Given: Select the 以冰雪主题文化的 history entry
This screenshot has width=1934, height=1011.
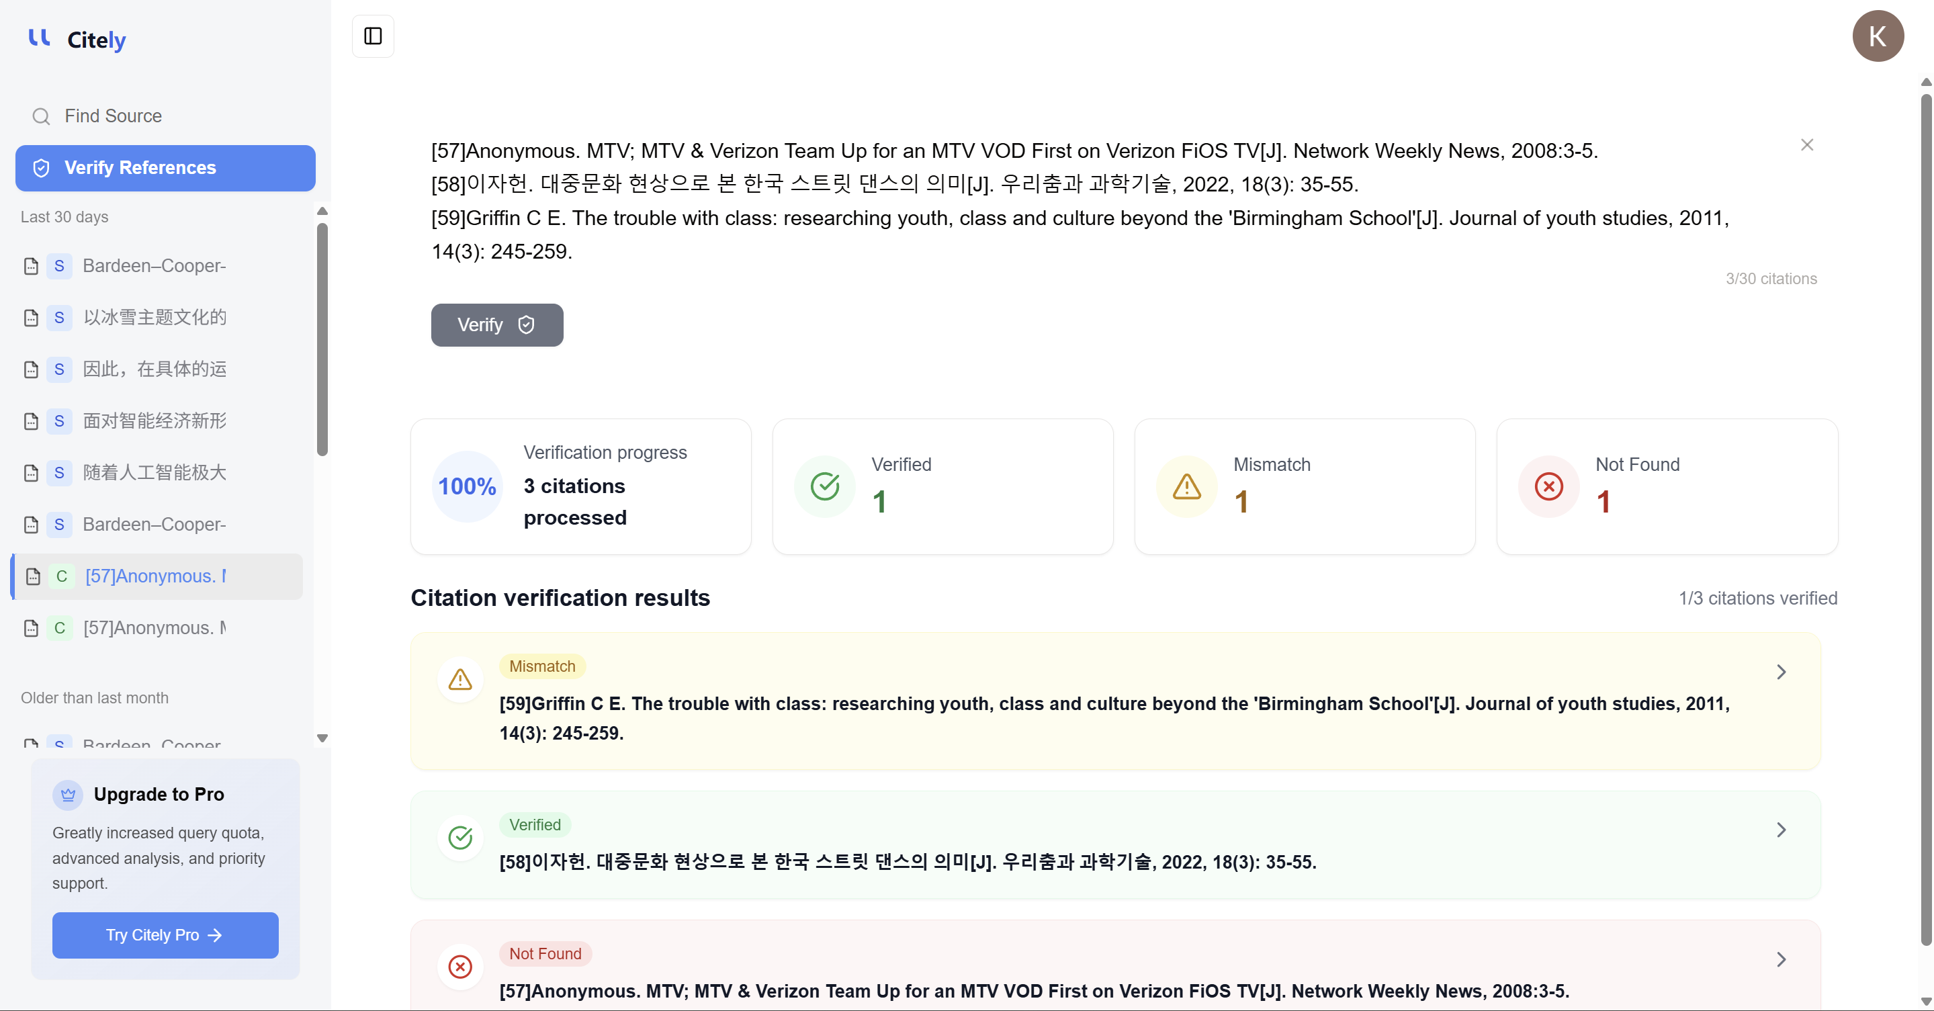Looking at the screenshot, I should pyautogui.click(x=155, y=318).
